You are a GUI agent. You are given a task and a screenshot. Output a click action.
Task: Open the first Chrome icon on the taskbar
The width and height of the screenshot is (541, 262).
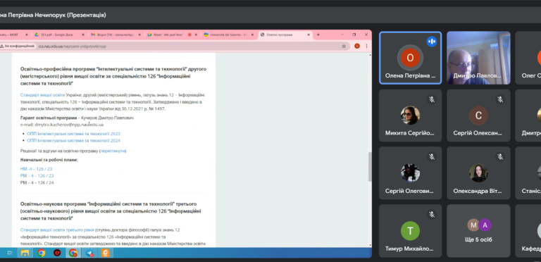tap(41, 253)
